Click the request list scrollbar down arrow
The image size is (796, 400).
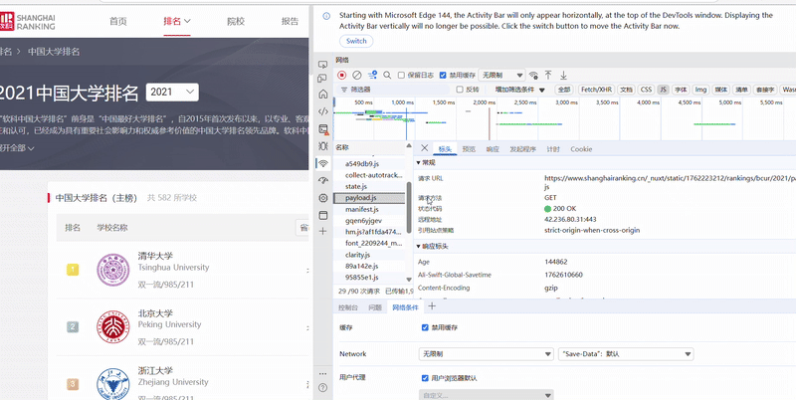click(409, 280)
